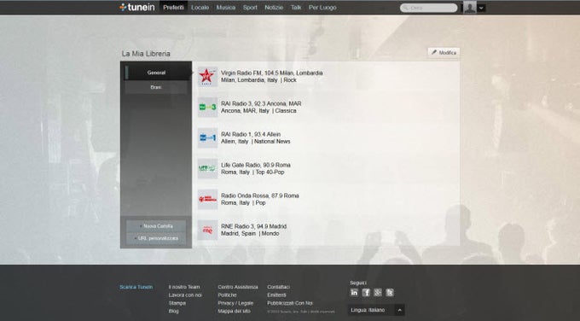Viewport: 580px width, 321px height.
Task: Open the Sport tab
Action: [x=250, y=8]
